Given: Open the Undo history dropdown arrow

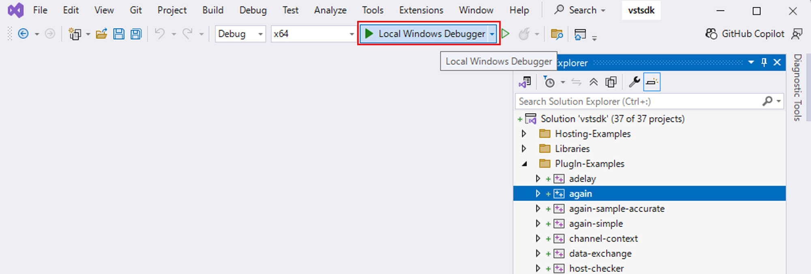Looking at the screenshot, I should (x=174, y=34).
